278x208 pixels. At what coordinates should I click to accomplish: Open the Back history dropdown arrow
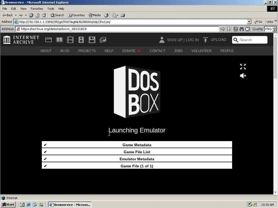click(16, 15)
